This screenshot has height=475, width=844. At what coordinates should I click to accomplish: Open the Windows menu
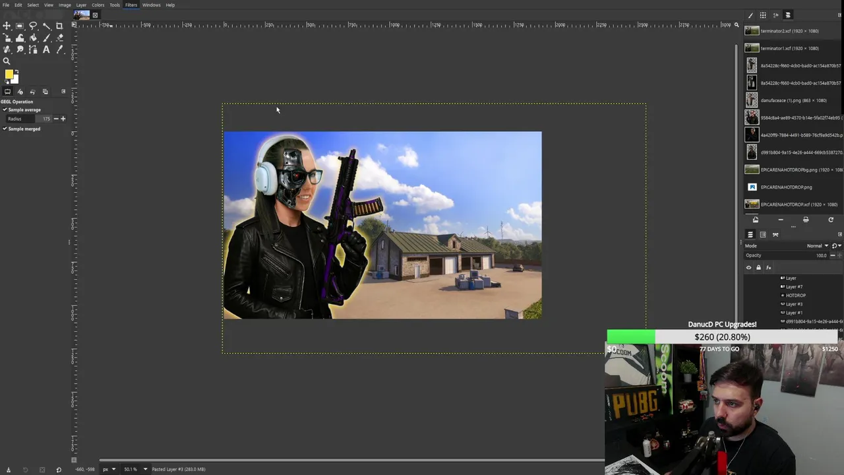click(x=151, y=5)
